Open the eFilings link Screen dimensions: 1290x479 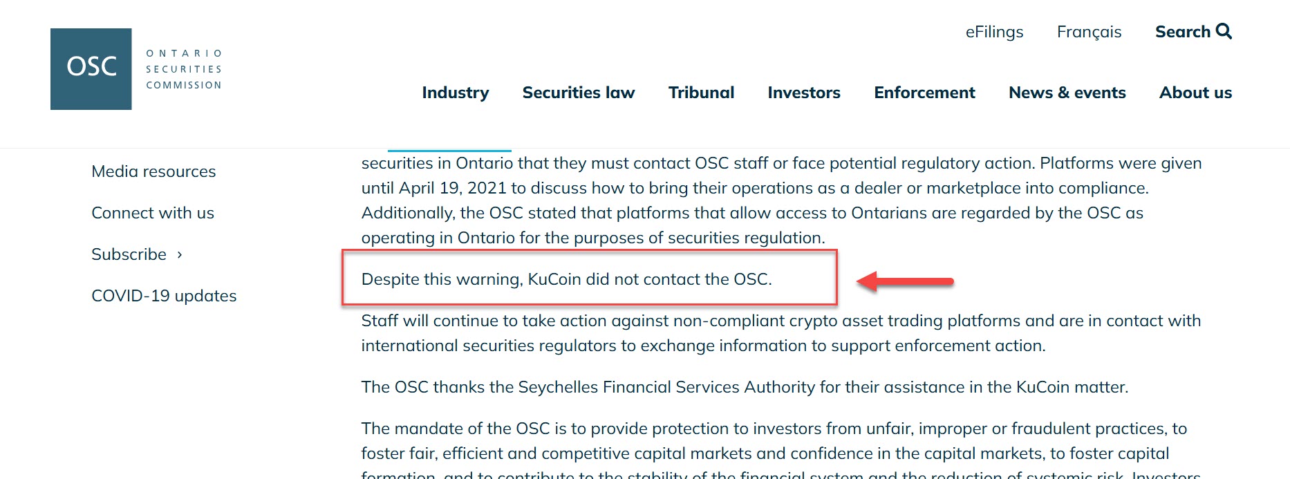pyautogui.click(x=994, y=32)
